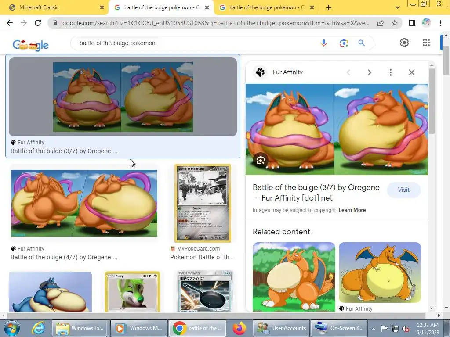This screenshot has height=337, width=450.
Task: Open On-Screen Keyboard taskbar window
Action: [x=339, y=328]
